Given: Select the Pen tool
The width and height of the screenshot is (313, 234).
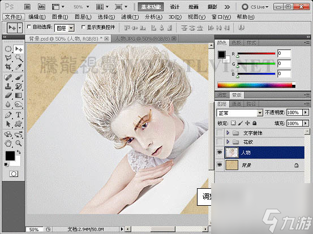Looking at the screenshot, I should point(8,115).
